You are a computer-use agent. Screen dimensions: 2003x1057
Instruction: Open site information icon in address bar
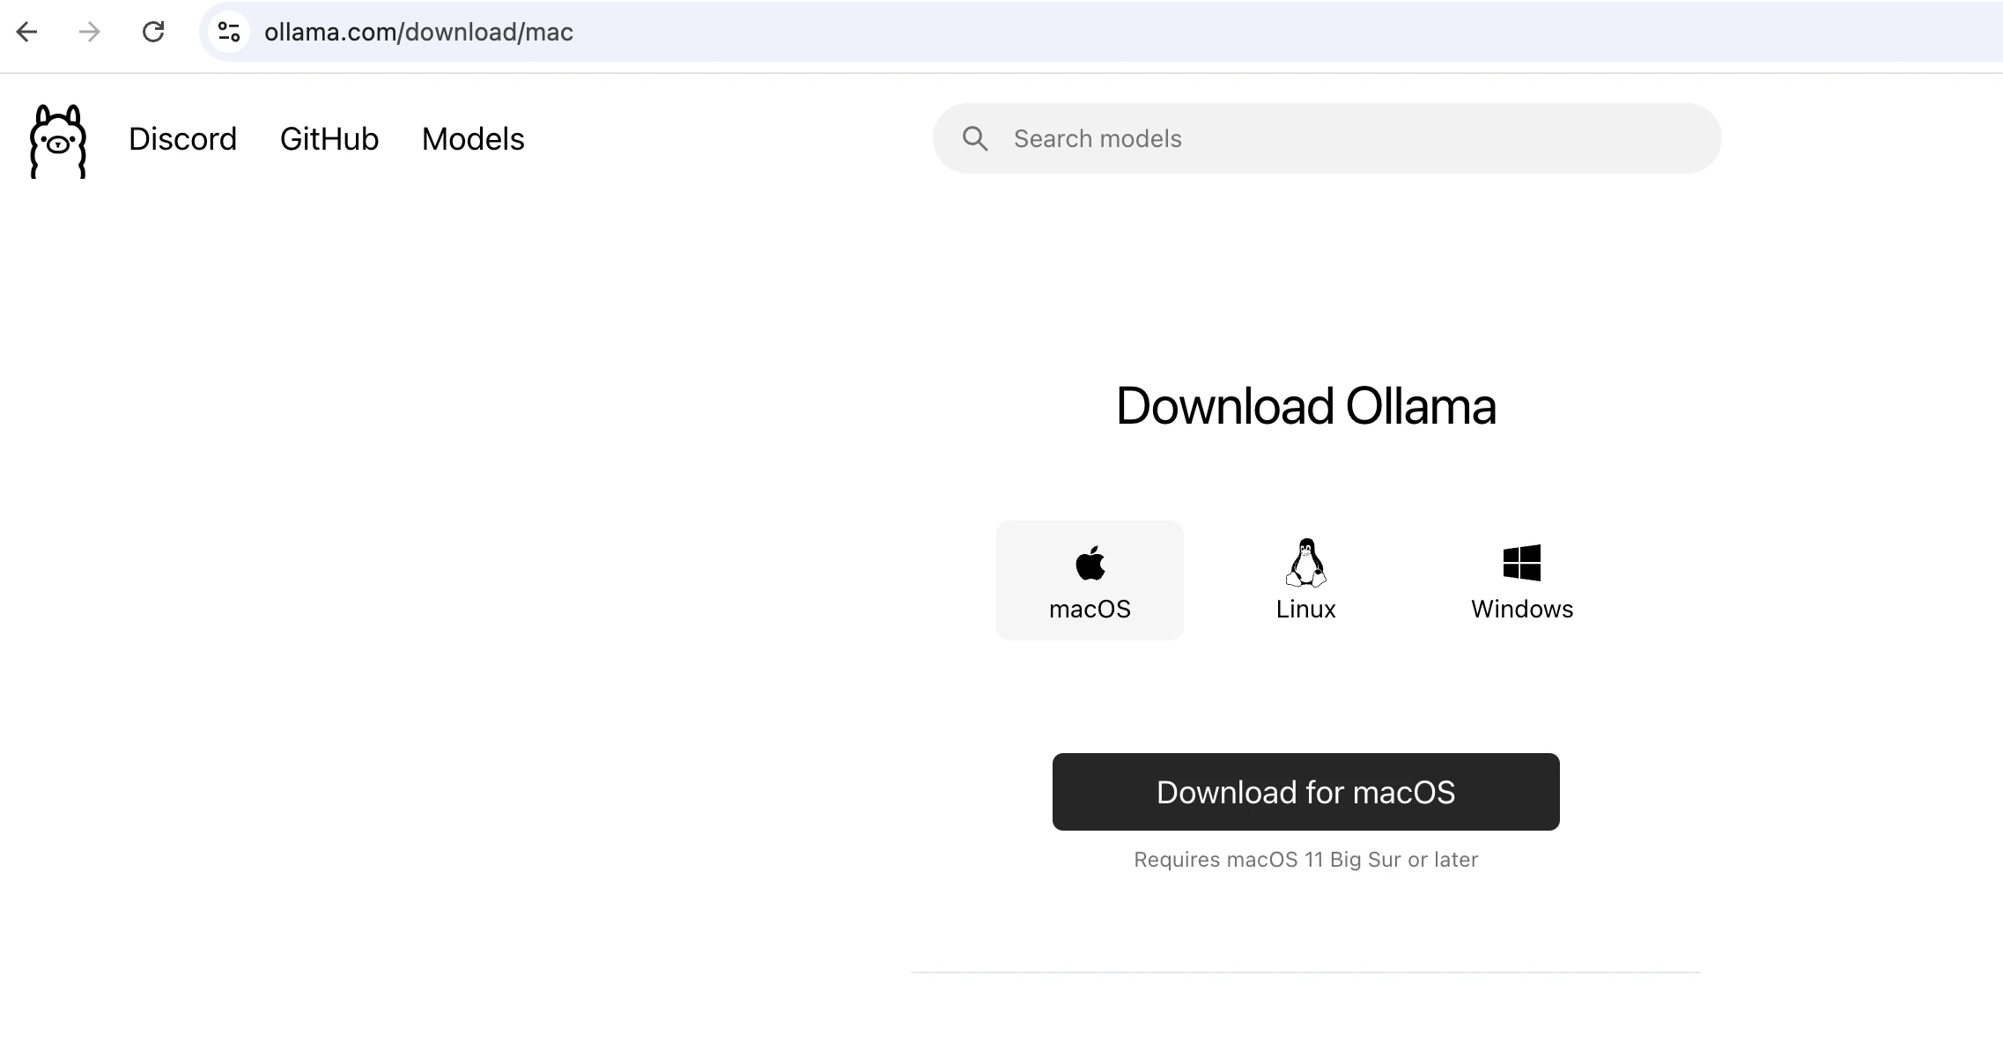[x=229, y=33]
